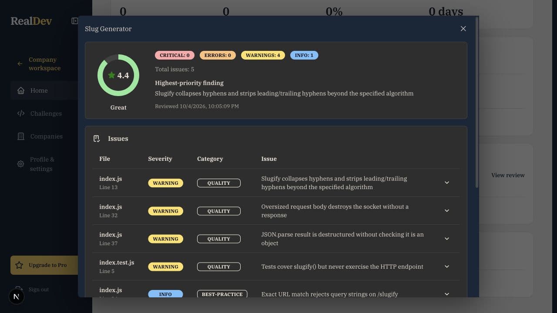Expand the Tests cover slugify() issue
557x313 pixels.
tap(447, 266)
